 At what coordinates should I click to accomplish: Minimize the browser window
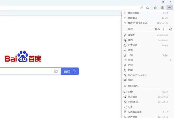[156, 2]
